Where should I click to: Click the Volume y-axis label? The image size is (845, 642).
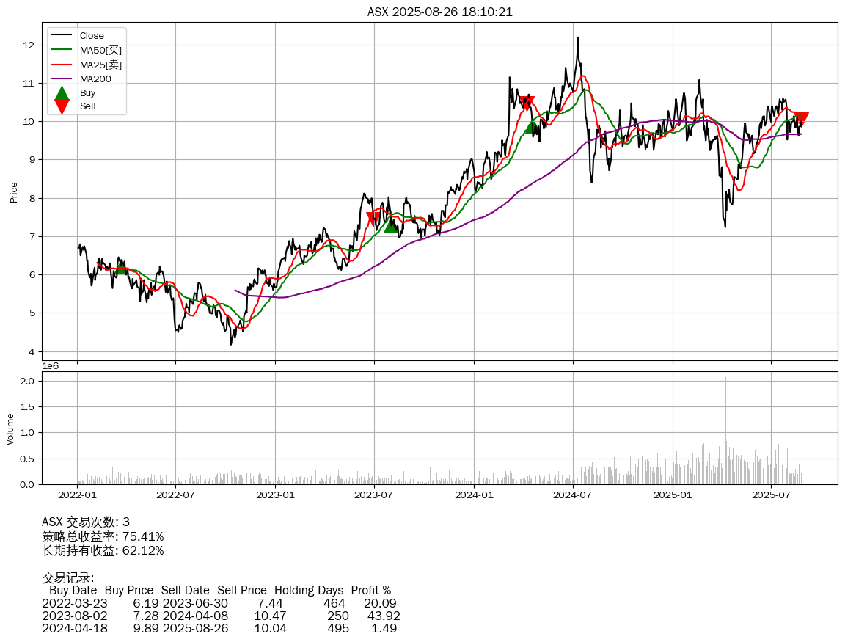10,428
